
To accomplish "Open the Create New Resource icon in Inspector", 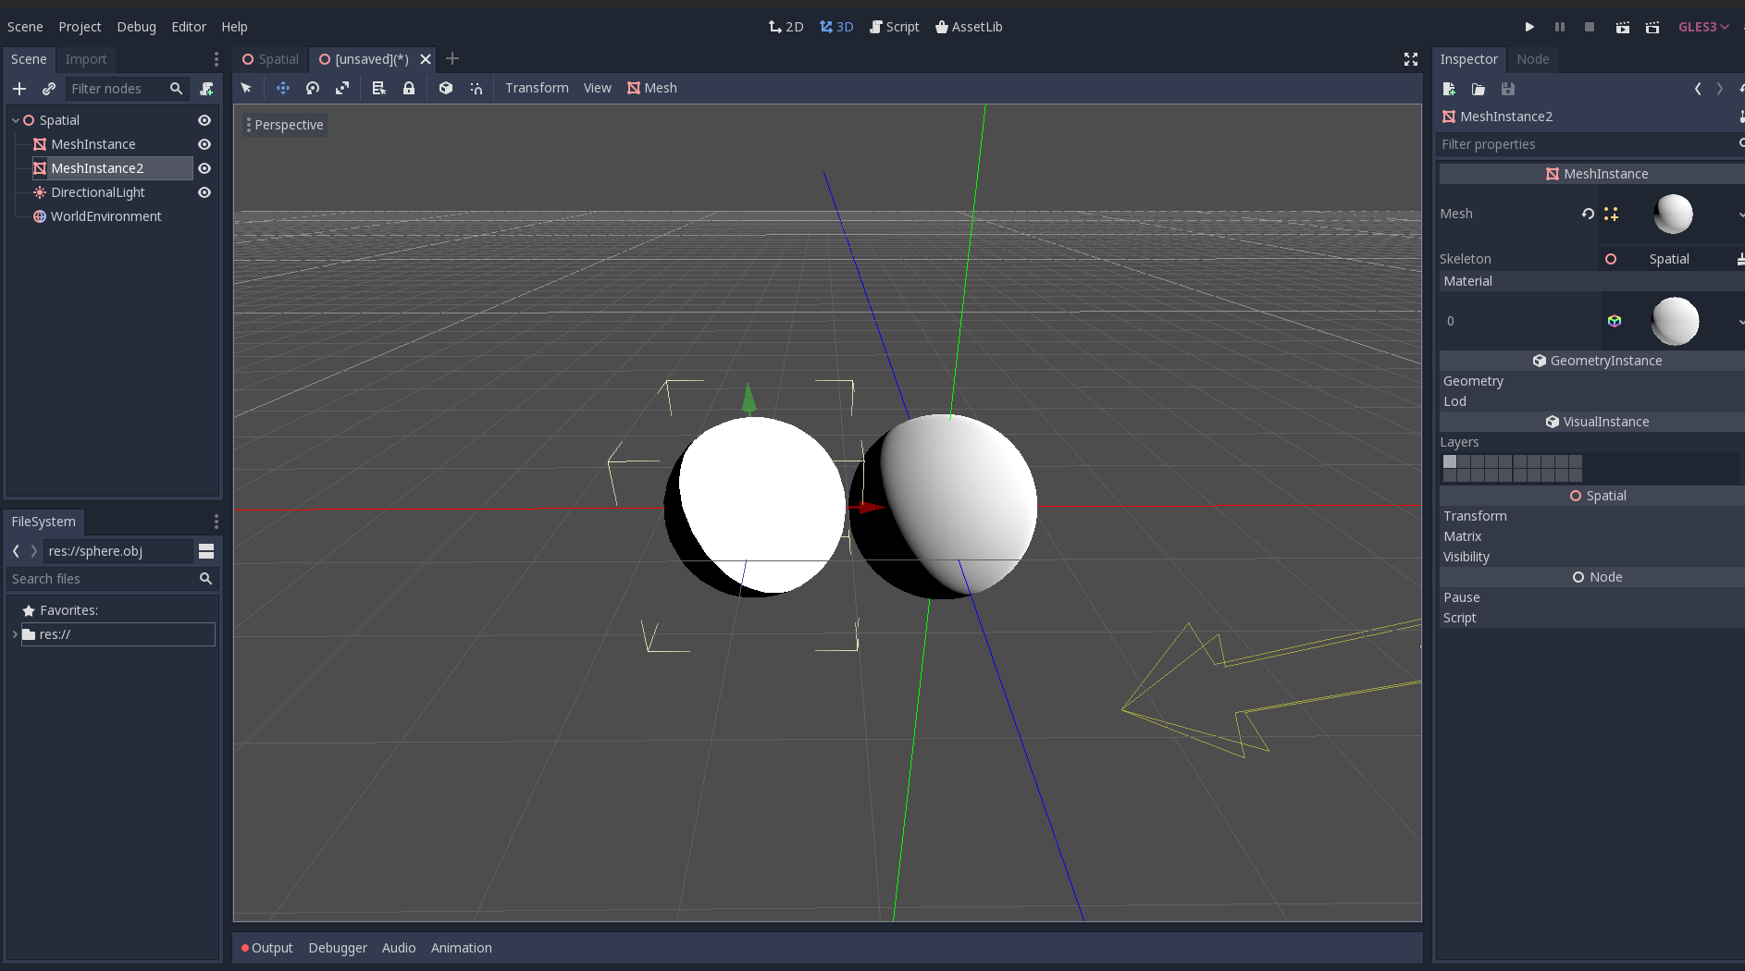I will 1448,89.
